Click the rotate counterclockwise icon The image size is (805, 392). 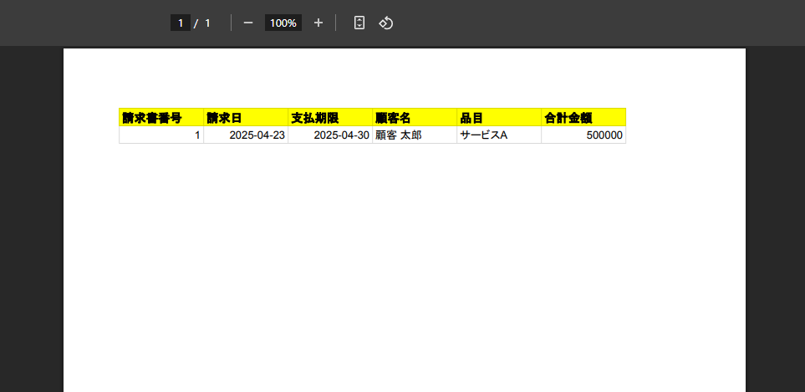[x=386, y=23]
